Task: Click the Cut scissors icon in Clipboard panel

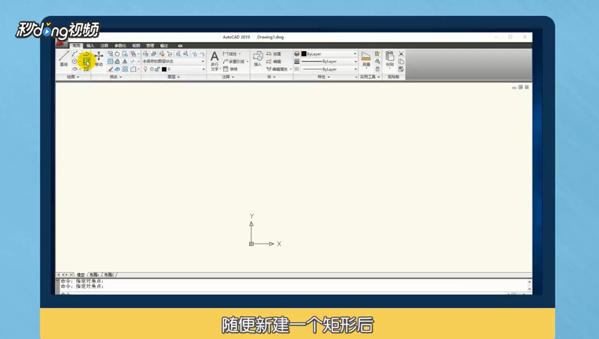Action: (401, 54)
